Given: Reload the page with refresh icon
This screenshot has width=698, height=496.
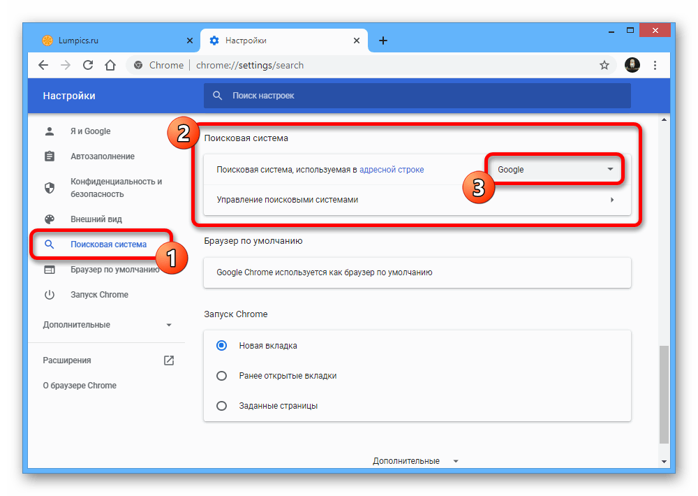Looking at the screenshot, I should 88,65.
